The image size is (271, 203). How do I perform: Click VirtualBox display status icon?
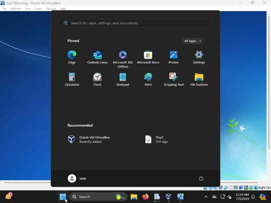point(236,188)
